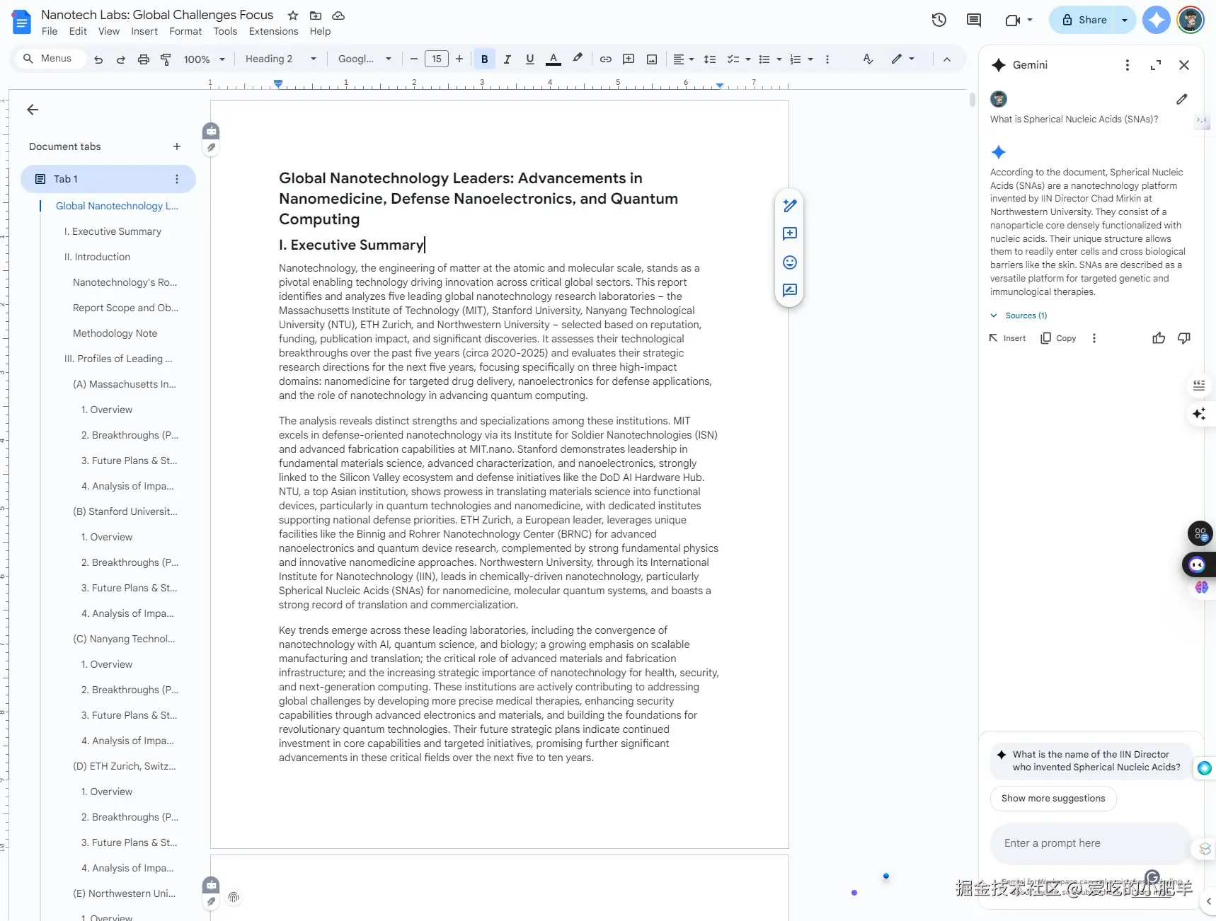Image resolution: width=1216 pixels, height=921 pixels.
Task: Move the document using the folder icon
Action: (316, 16)
